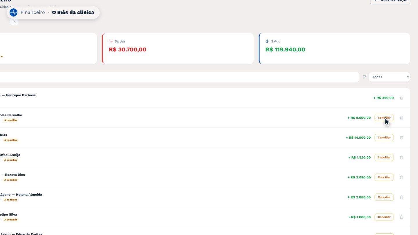Screen dimensions: 418x235
Task: Click the Nova Transação button
Action: [390, 1]
